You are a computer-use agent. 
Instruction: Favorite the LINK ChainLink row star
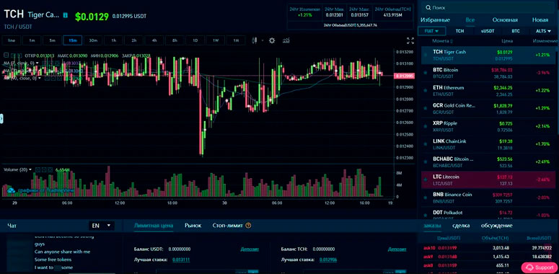(426, 144)
